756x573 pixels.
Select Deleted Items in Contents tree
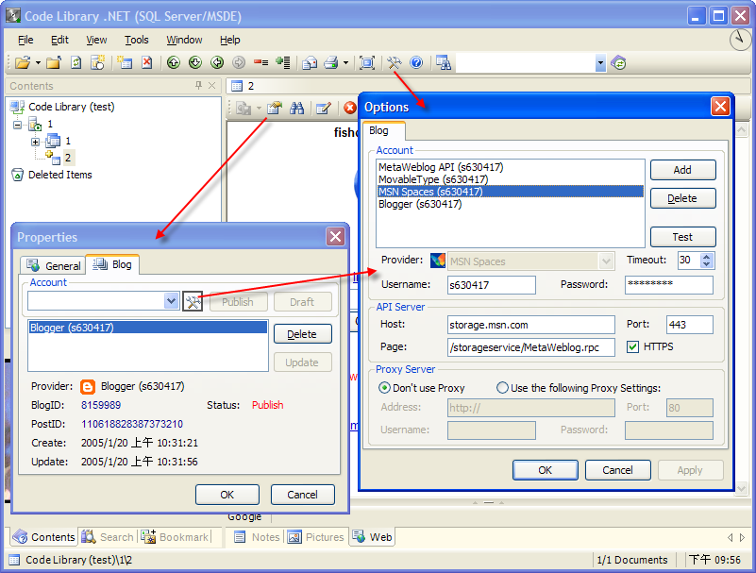pos(59,175)
